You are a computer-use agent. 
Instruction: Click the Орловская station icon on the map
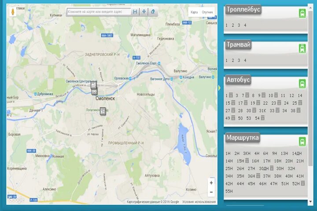[x=130, y=78]
